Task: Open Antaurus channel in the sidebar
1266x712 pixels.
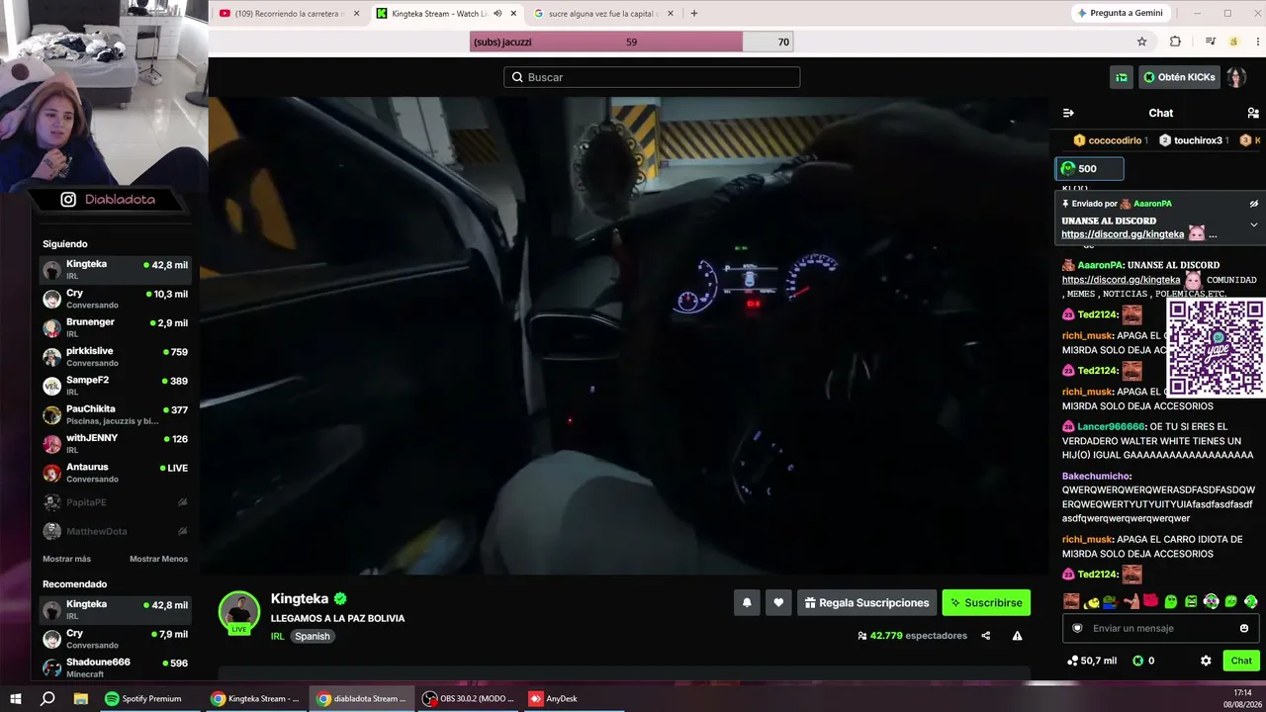Action: [115, 473]
